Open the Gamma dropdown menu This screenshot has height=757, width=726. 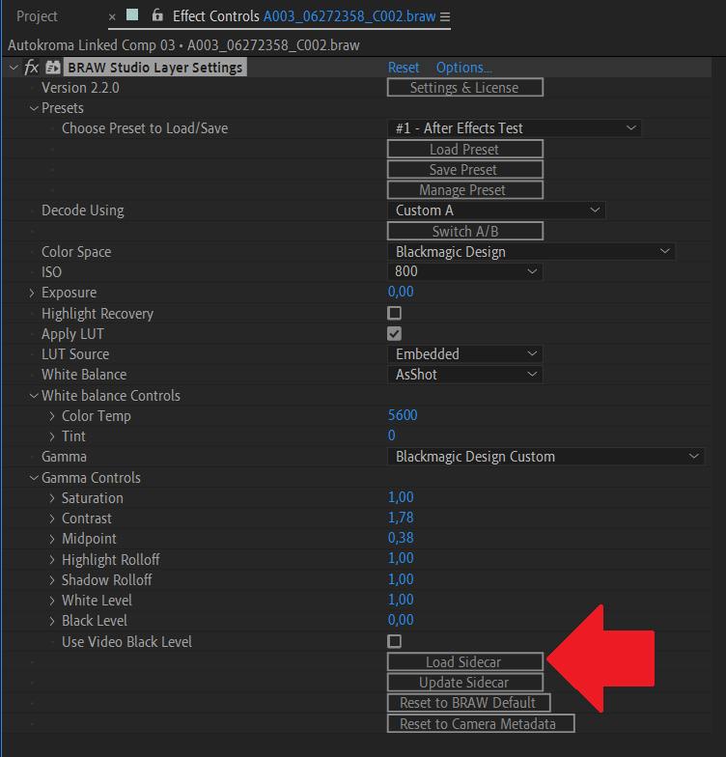point(545,457)
